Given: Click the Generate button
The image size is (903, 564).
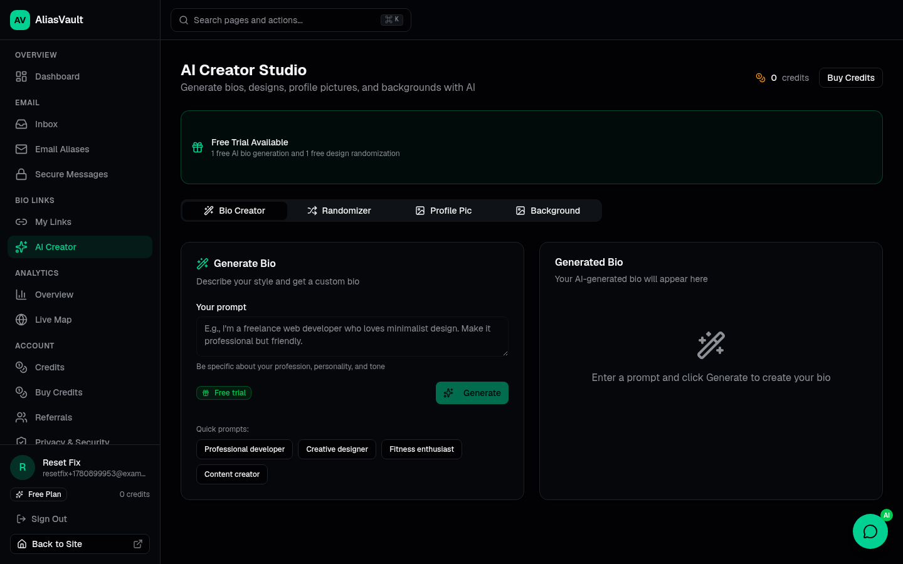Looking at the screenshot, I should (472, 393).
